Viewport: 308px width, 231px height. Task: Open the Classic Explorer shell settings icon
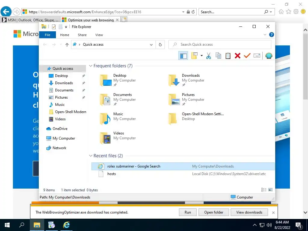[269, 56]
